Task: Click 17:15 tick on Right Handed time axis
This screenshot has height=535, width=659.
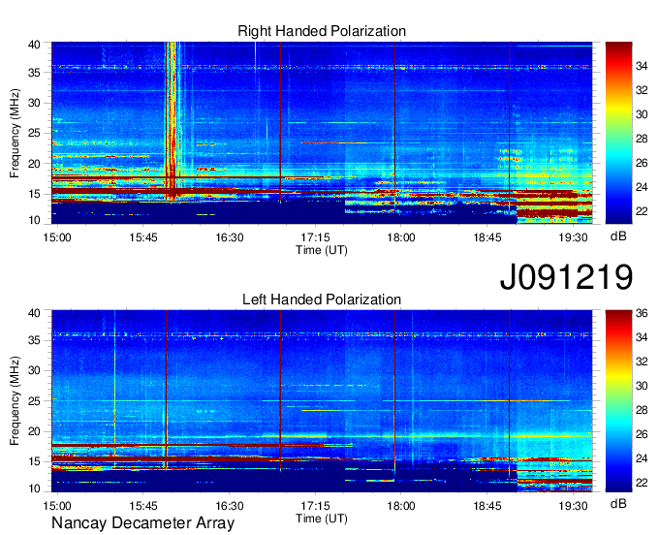Action: 315,237
